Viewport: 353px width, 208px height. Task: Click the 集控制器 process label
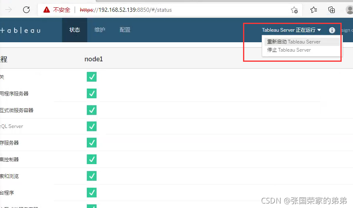[x=9, y=159]
